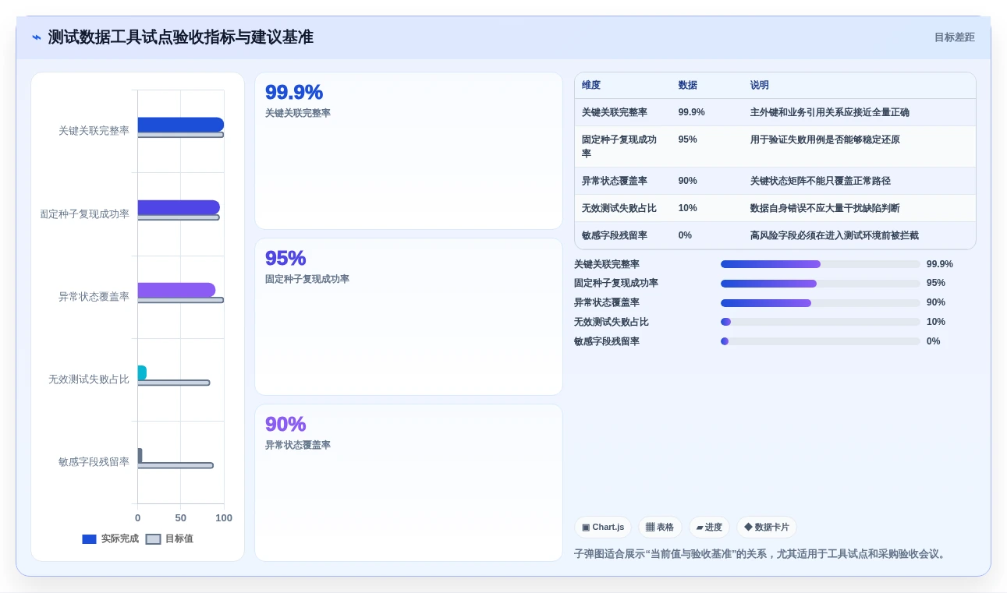
Task: Click the 敏感字段残留率 progress bar
Action: [x=821, y=341]
